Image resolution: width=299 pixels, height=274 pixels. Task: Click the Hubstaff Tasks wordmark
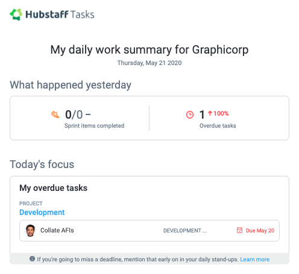tap(60, 14)
